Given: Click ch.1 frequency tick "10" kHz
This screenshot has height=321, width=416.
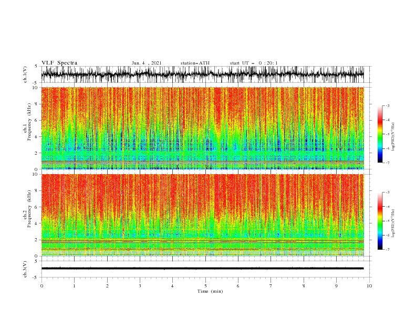Looking at the screenshot, I should (x=35, y=88).
